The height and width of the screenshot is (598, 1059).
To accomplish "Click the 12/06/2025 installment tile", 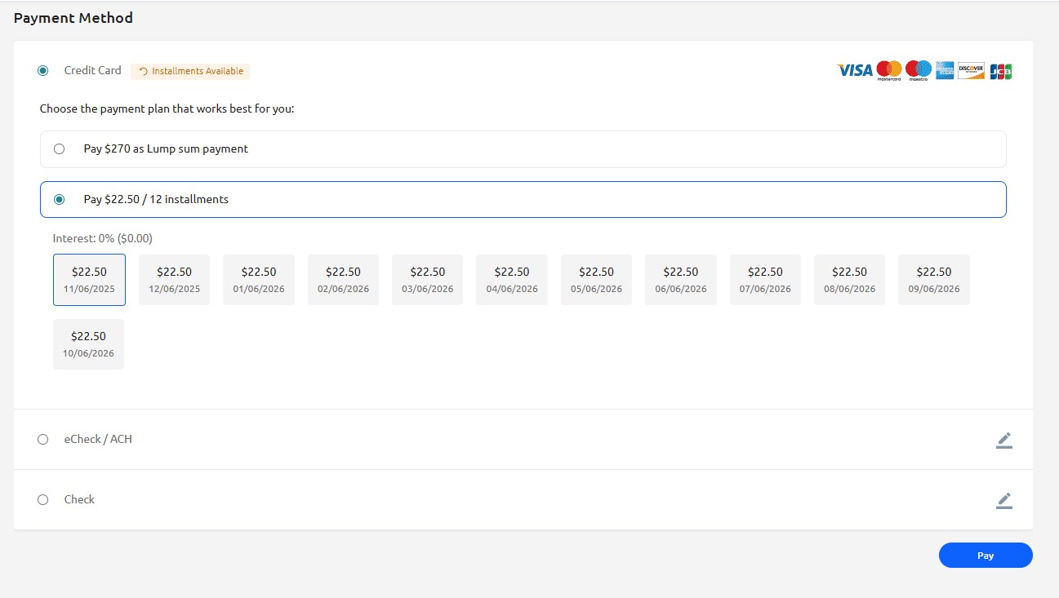I will click(173, 279).
